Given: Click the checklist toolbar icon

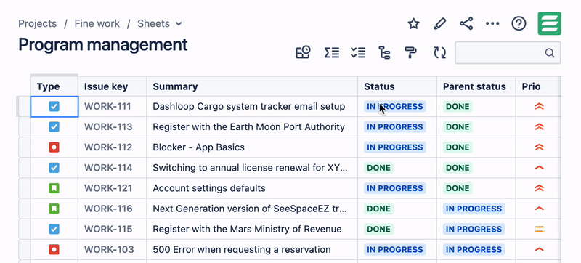Looking at the screenshot, I should click(358, 52).
